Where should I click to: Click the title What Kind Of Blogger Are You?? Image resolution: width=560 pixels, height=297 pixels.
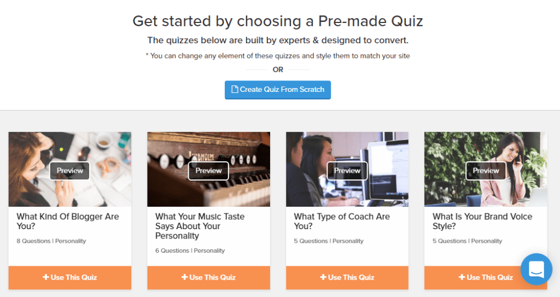click(68, 222)
